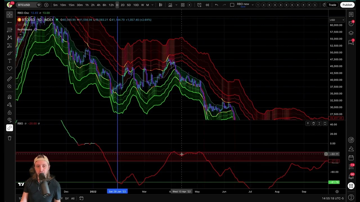Open the go to date calendar
Image resolution: width=360 pixels, height=202 pixels.
coord(81,198)
